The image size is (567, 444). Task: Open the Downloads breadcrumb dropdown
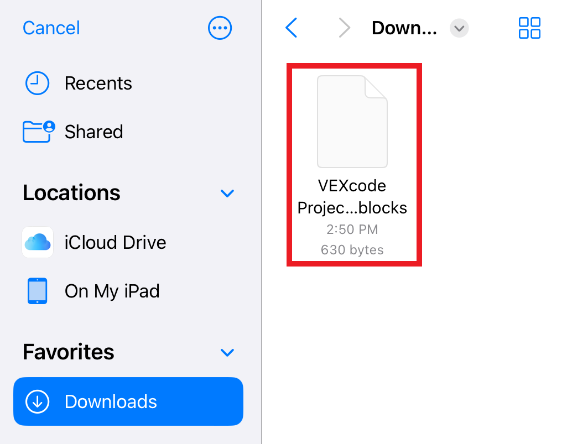[459, 28]
